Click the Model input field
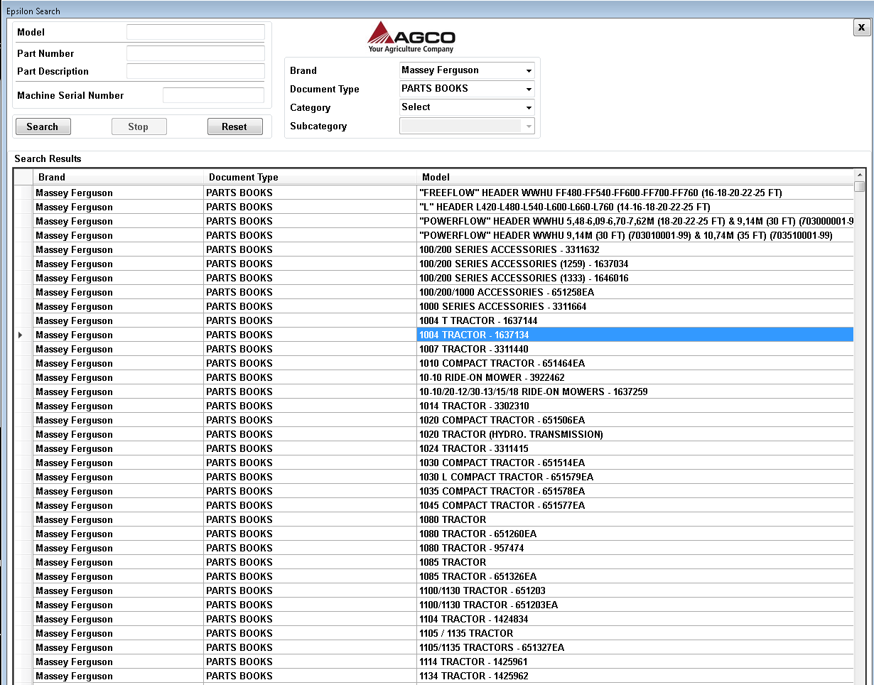Viewport: 874px width, 685px height. pyautogui.click(x=195, y=33)
